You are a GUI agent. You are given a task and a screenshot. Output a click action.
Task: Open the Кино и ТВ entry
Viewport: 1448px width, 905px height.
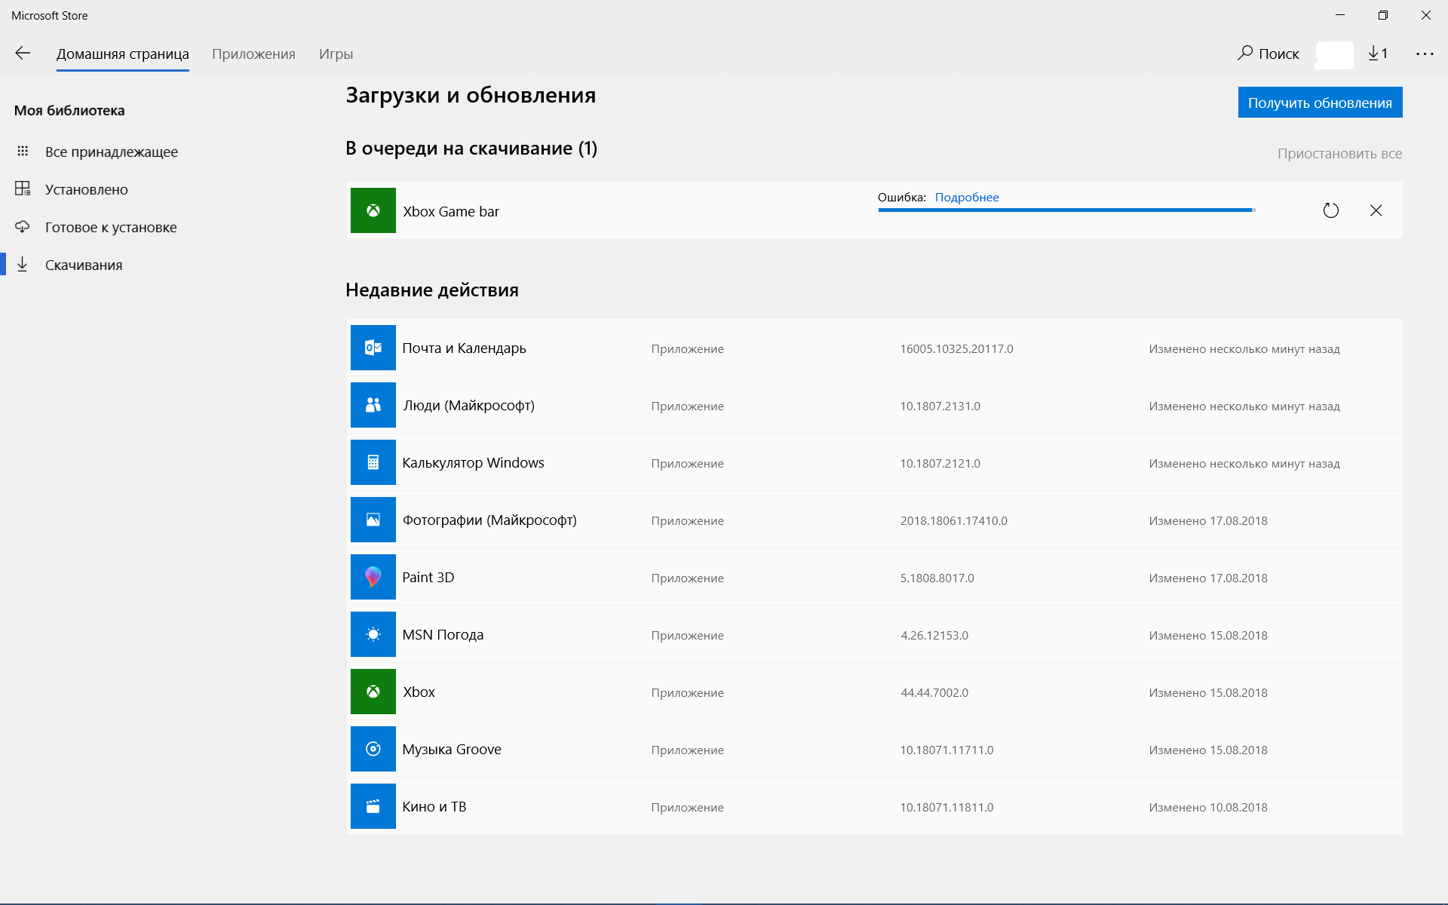[875, 806]
